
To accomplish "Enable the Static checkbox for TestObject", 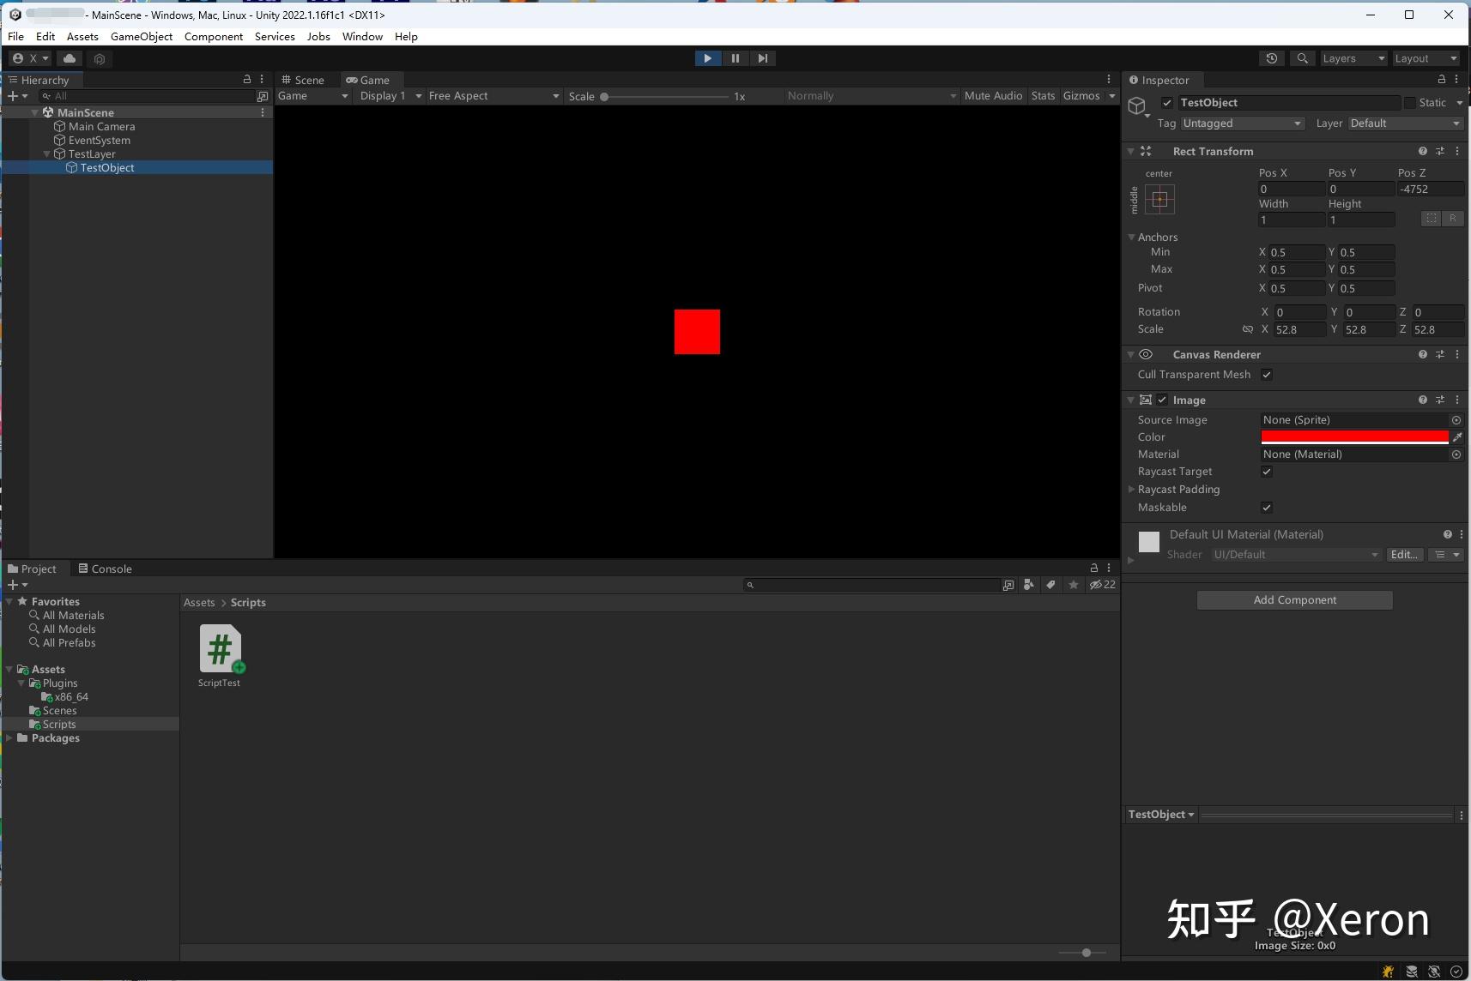I will [1412, 102].
